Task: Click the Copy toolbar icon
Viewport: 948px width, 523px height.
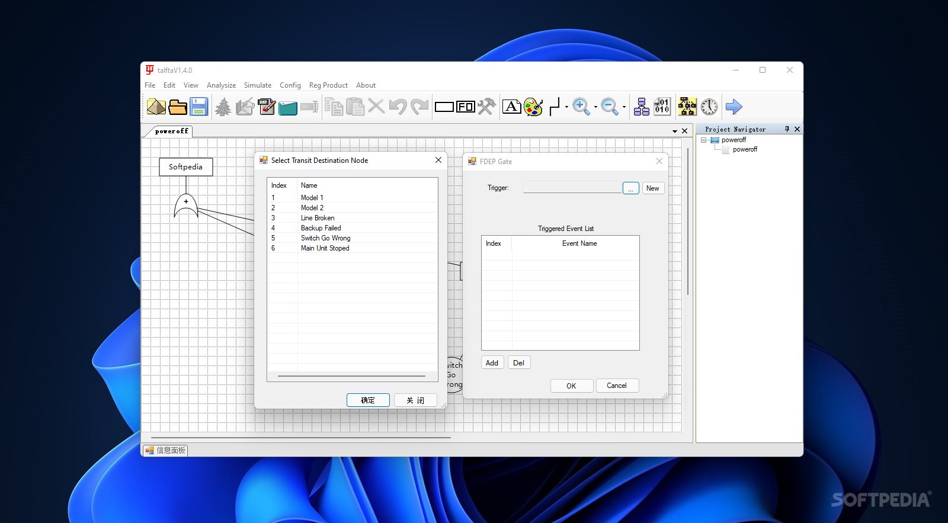Action: coord(334,107)
